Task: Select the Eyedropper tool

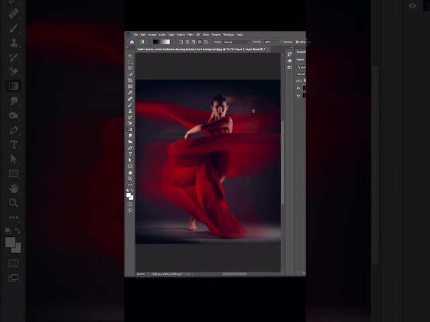Action: [130, 93]
